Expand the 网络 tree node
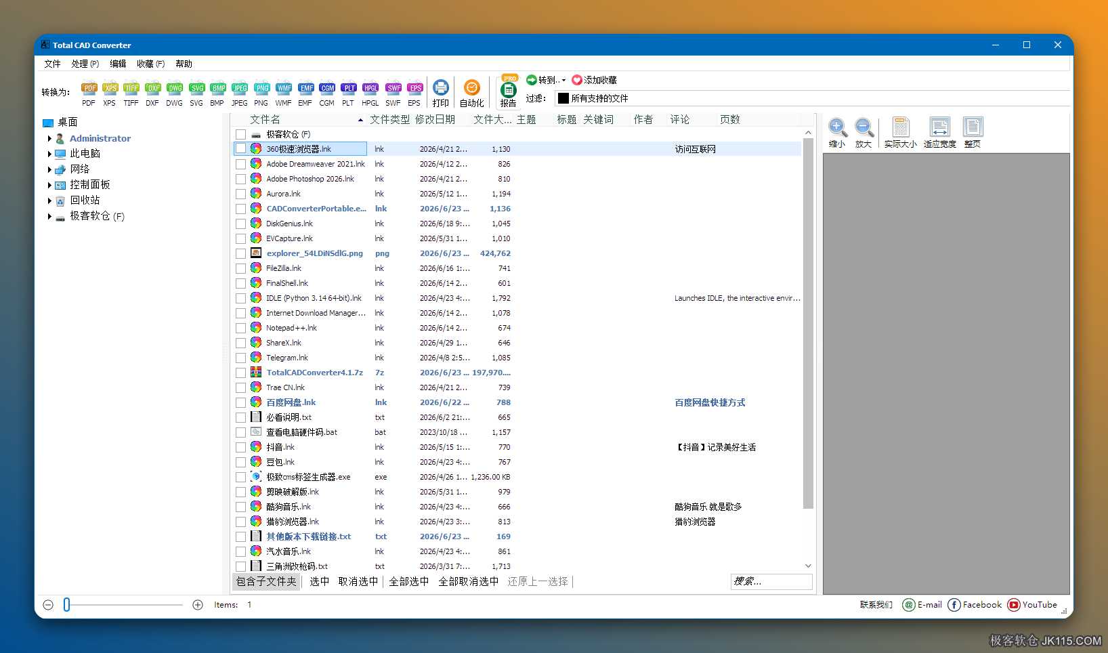 tap(49, 169)
